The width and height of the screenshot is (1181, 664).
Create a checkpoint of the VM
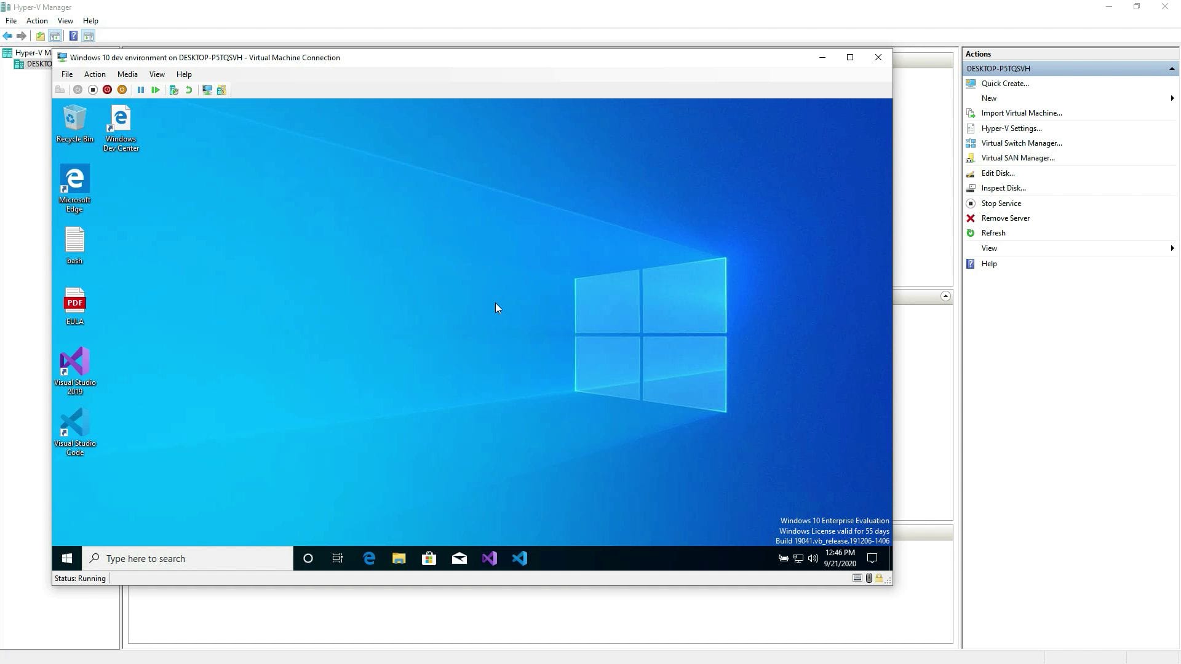pos(174,90)
